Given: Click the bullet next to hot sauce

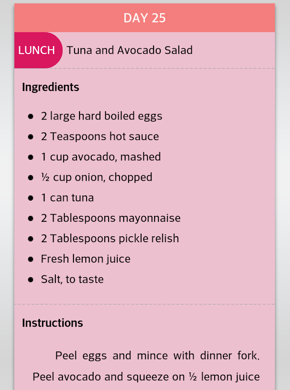Looking at the screenshot, I should pos(31,136).
